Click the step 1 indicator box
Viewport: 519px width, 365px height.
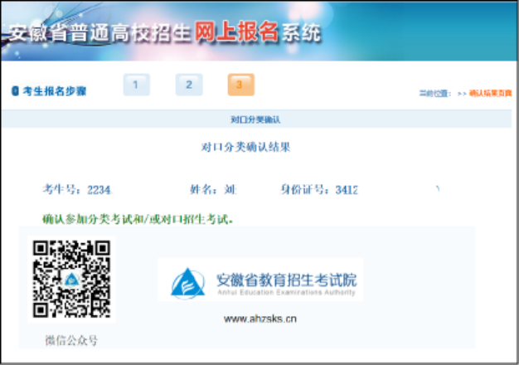[x=136, y=85]
